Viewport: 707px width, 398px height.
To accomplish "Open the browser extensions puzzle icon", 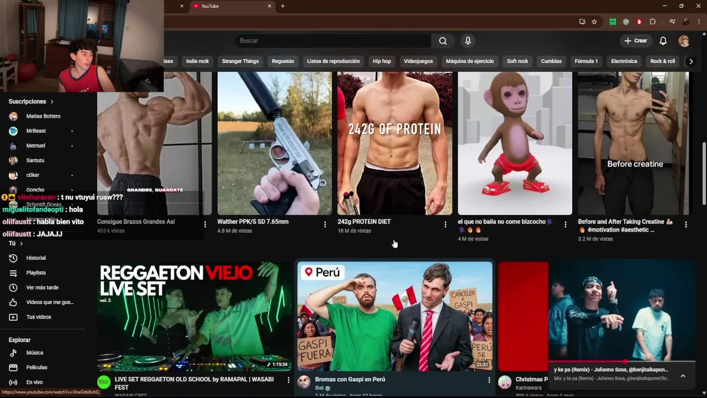I will click(x=653, y=22).
